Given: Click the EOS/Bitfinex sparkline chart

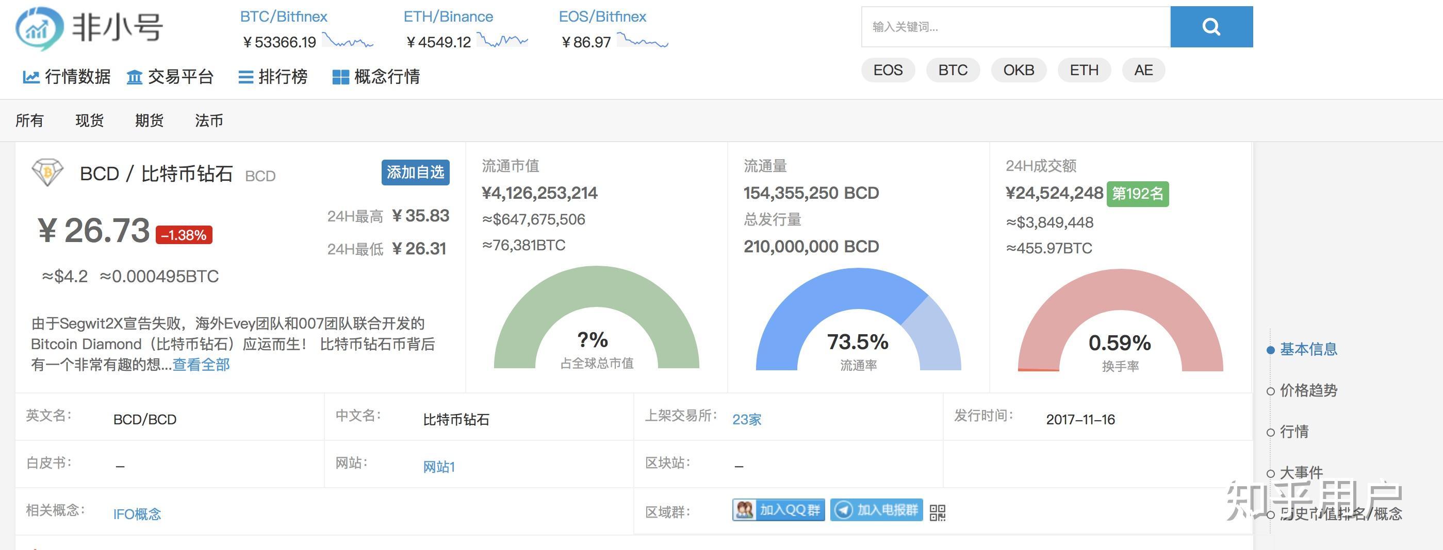Looking at the screenshot, I should (643, 40).
